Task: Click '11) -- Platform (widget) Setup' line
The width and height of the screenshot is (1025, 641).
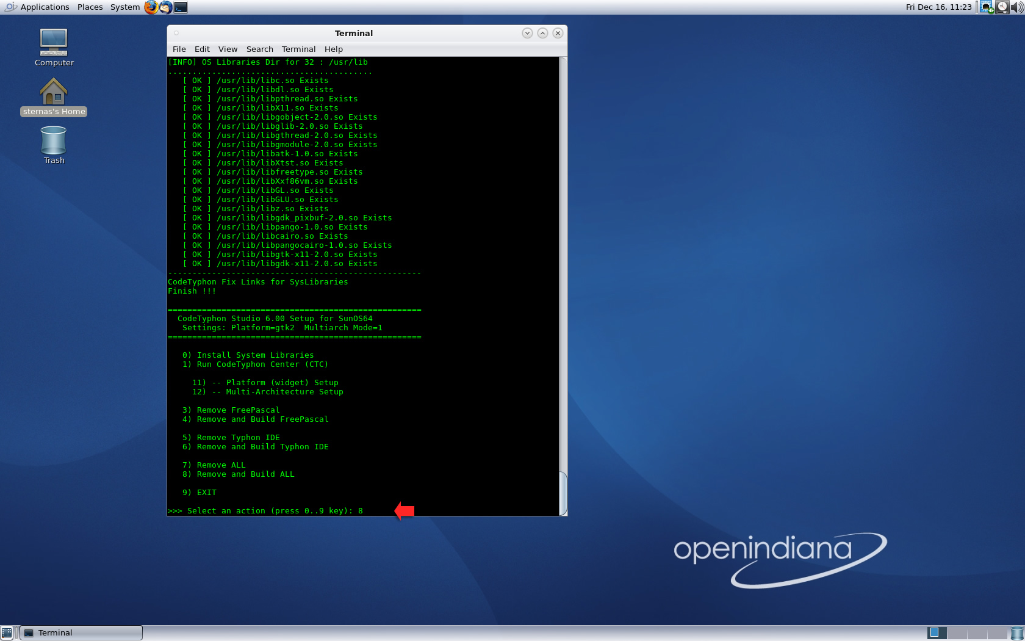Action: pos(265,383)
